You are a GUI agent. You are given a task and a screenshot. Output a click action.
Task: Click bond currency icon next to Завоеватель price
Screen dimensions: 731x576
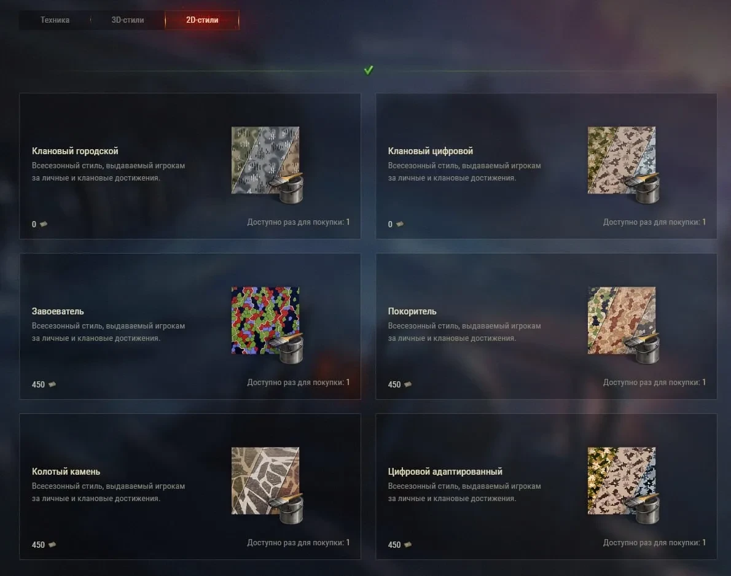click(52, 384)
